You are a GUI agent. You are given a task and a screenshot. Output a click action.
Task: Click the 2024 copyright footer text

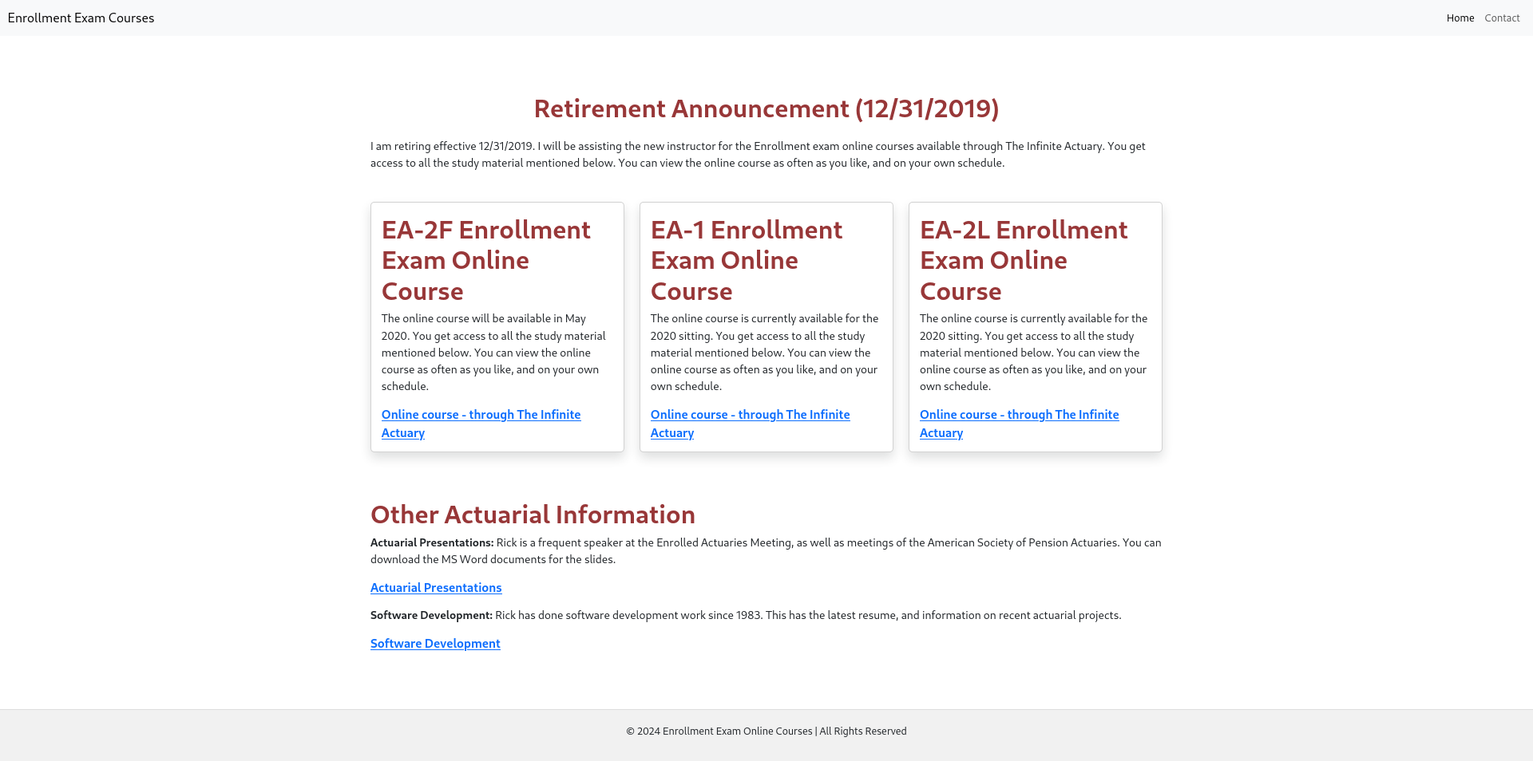(766, 731)
